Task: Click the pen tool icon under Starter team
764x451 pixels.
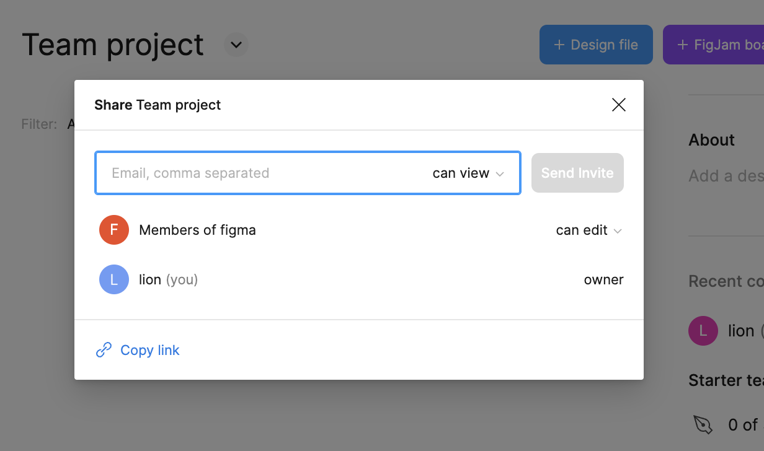Action: pos(703,424)
